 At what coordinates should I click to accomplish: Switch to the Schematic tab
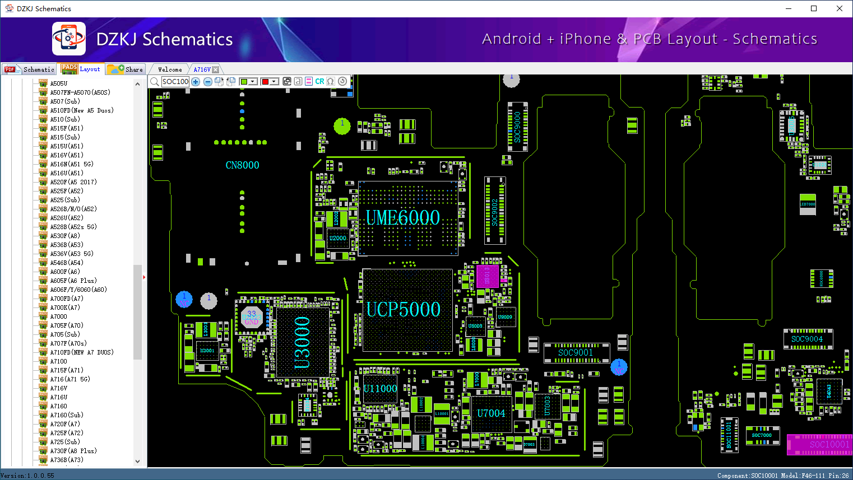[29, 69]
